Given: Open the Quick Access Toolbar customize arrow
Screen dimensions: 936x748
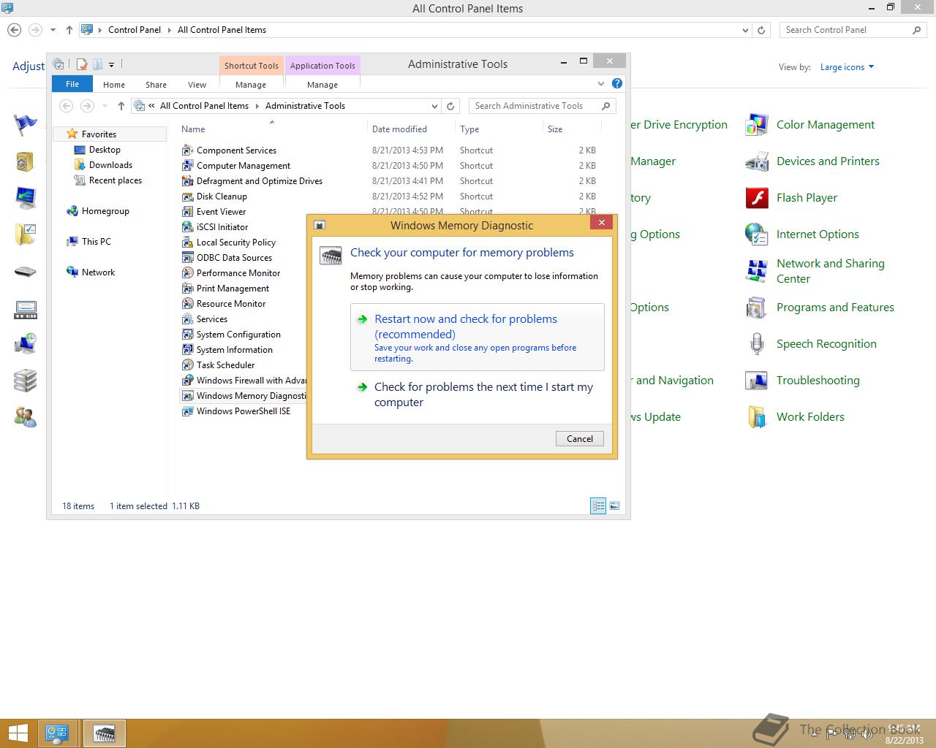Looking at the screenshot, I should pos(111,64).
